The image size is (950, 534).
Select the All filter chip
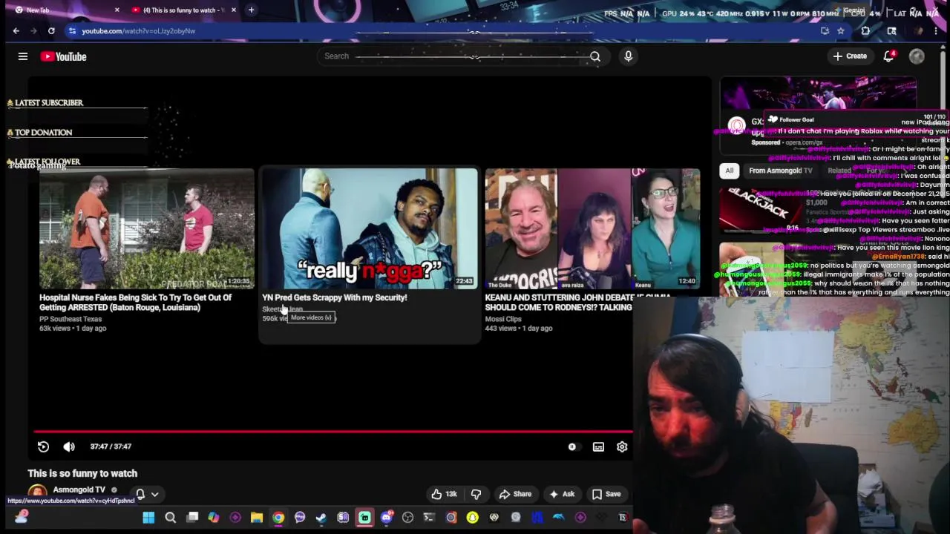tap(730, 171)
